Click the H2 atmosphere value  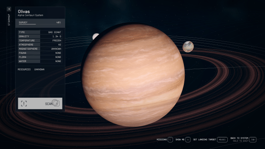(x=60, y=45)
